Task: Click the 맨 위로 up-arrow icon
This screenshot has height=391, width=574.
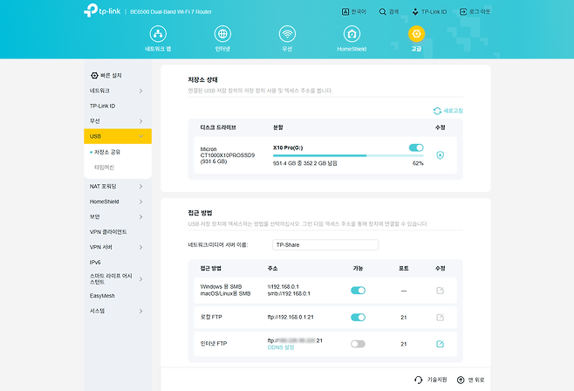Action: [x=461, y=380]
